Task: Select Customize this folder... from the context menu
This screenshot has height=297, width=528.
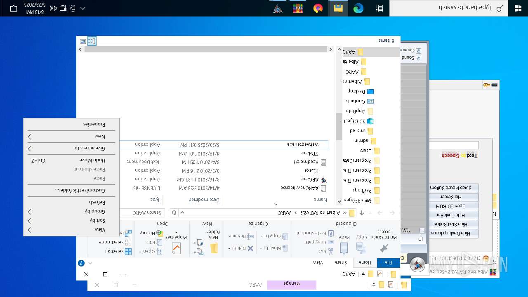Action: tap(71, 190)
